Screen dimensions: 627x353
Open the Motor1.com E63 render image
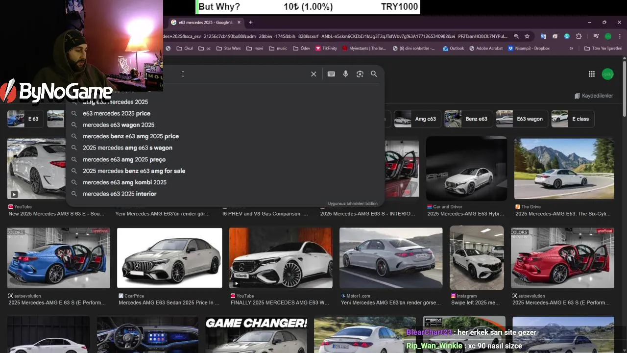coord(391,258)
